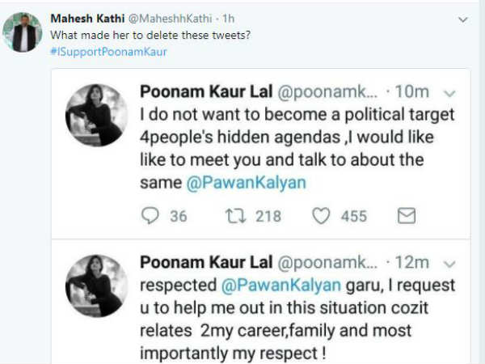
Task: Click the envelope direct message icon
Action: (407, 216)
